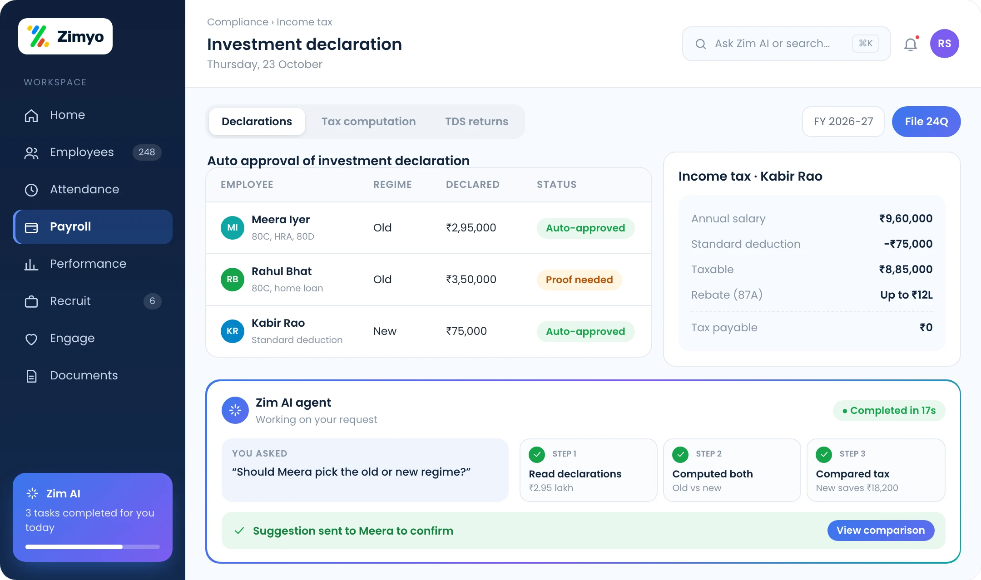This screenshot has width=981, height=580.
Task: Click Meera Iyer's MI avatar
Action: point(233,228)
